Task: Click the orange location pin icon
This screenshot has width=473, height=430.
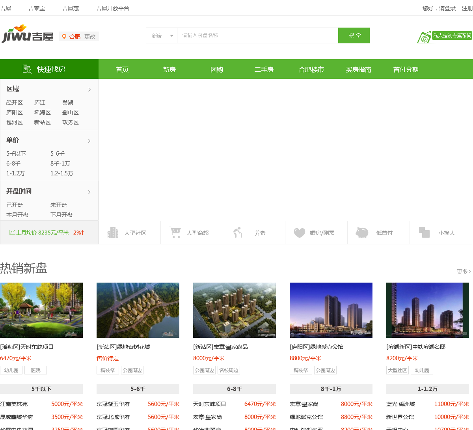Action: 64,36
